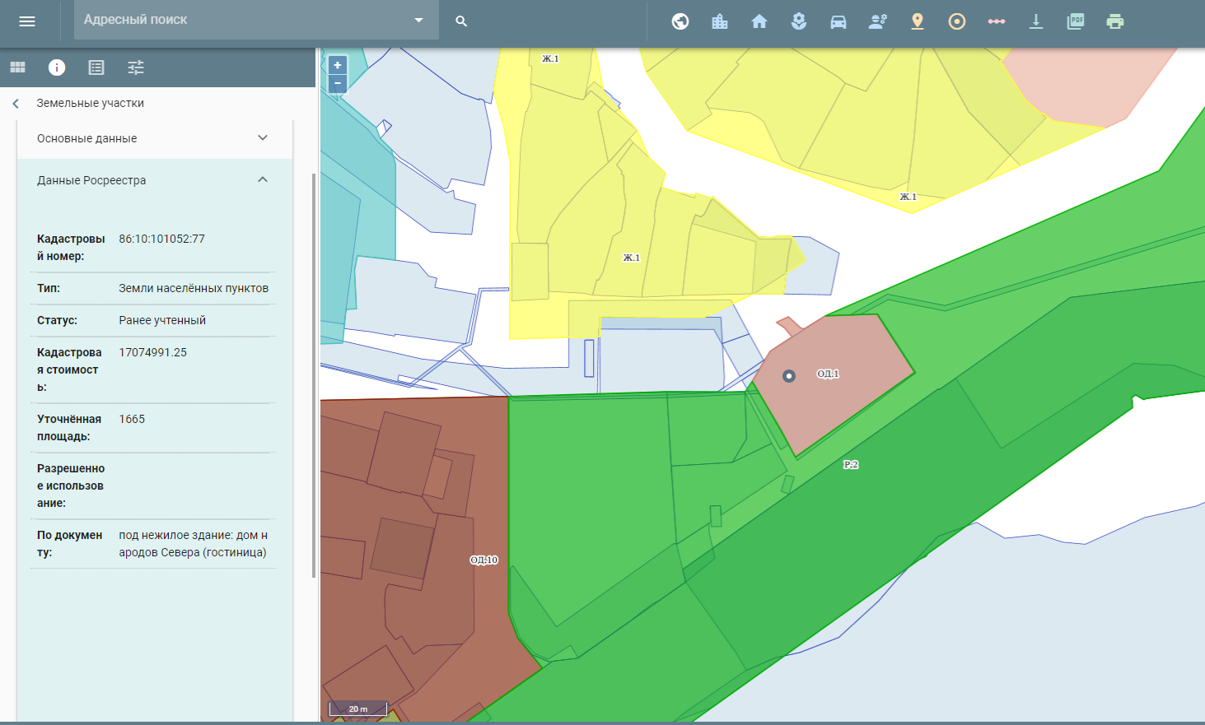Collapse the Данные Росреестра section
Image resolution: width=1205 pixels, height=725 pixels.
pyautogui.click(x=263, y=179)
